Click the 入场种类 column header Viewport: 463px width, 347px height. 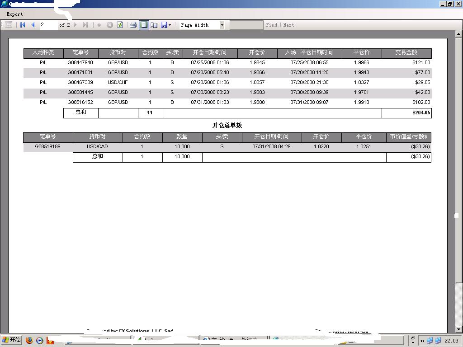[x=43, y=53]
